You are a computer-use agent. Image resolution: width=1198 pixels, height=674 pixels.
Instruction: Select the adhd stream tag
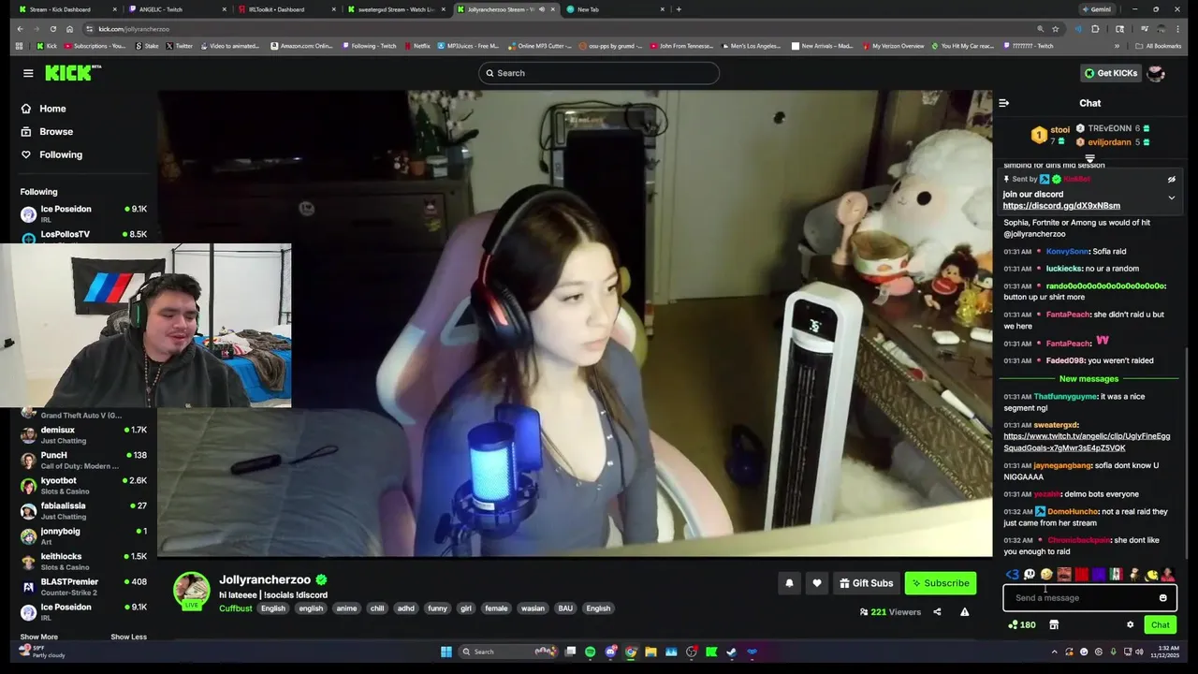(x=405, y=608)
